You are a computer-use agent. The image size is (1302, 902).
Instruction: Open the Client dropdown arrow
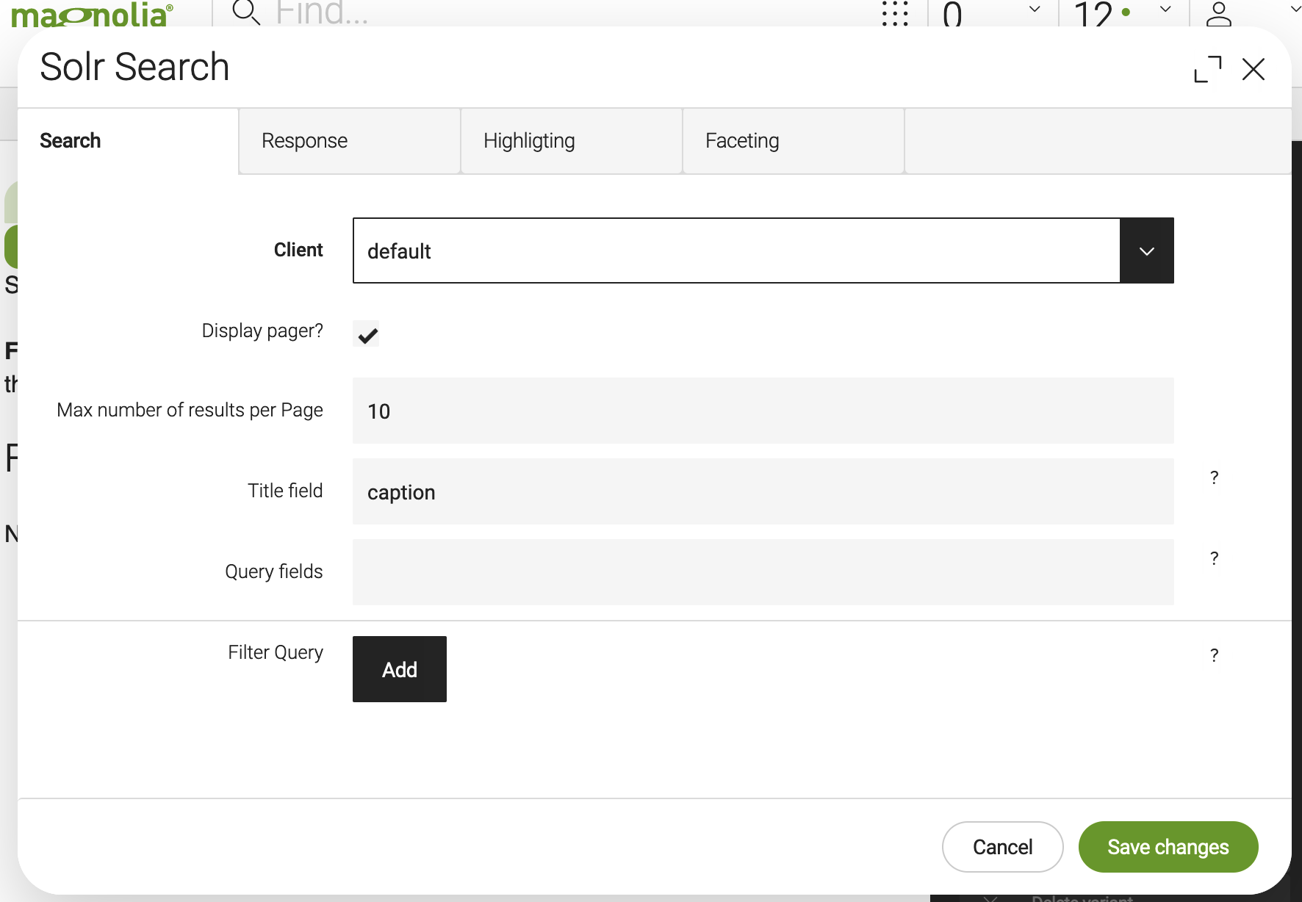(x=1146, y=251)
